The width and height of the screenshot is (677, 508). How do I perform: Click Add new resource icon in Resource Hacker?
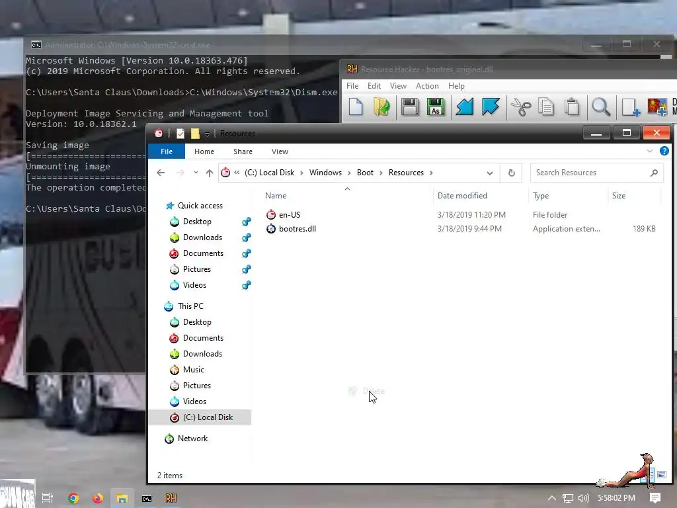(630, 107)
